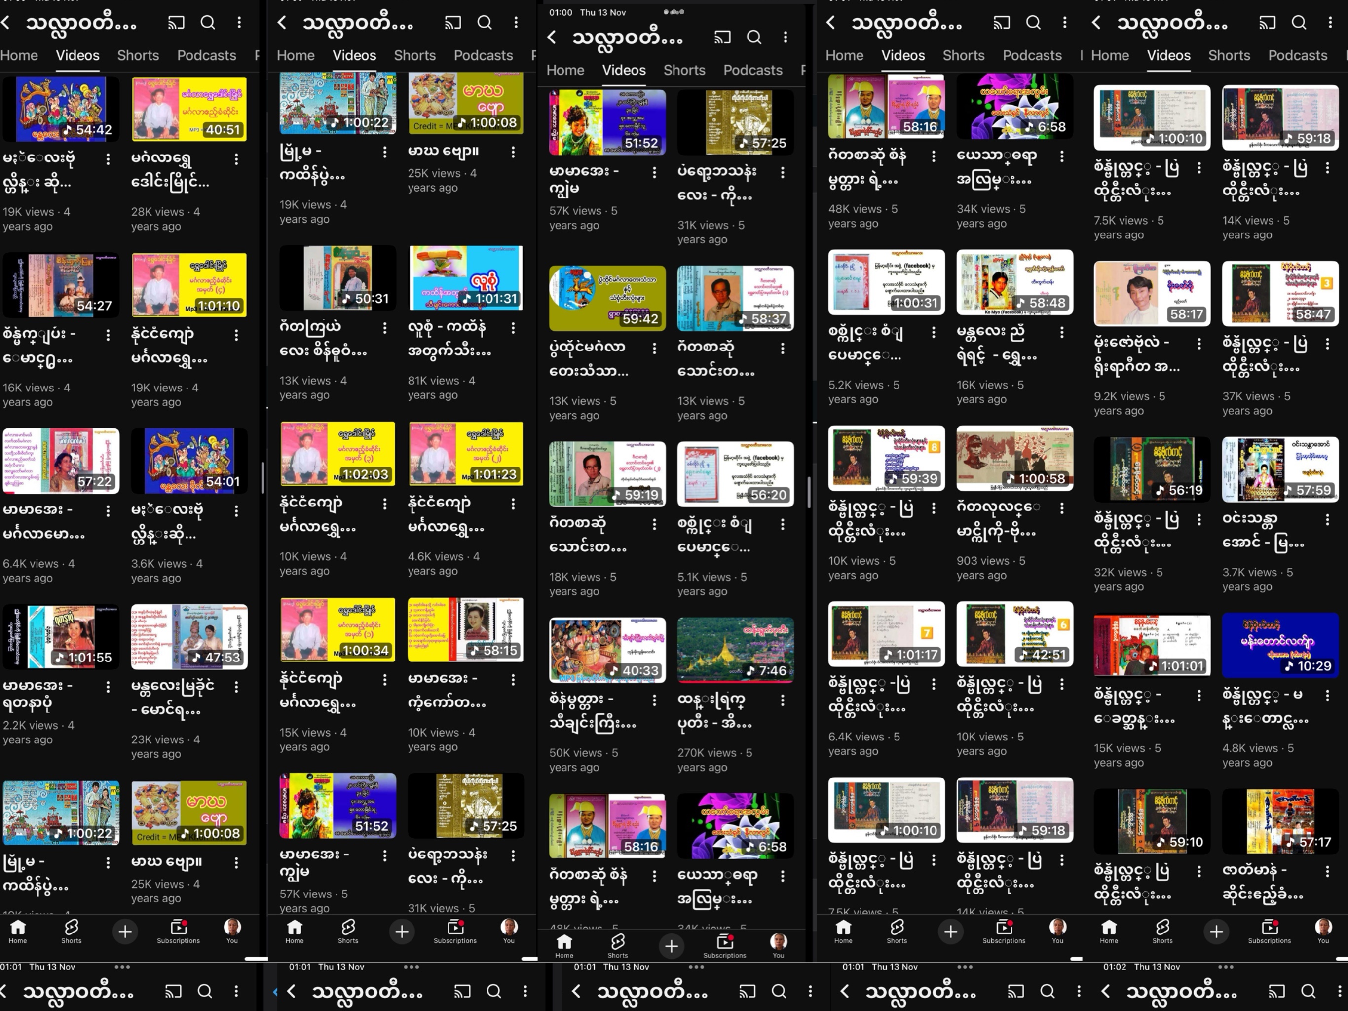The image size is (1348, 1011).
Task: Open more options for the 270K views video
Action: pos(783,700)
